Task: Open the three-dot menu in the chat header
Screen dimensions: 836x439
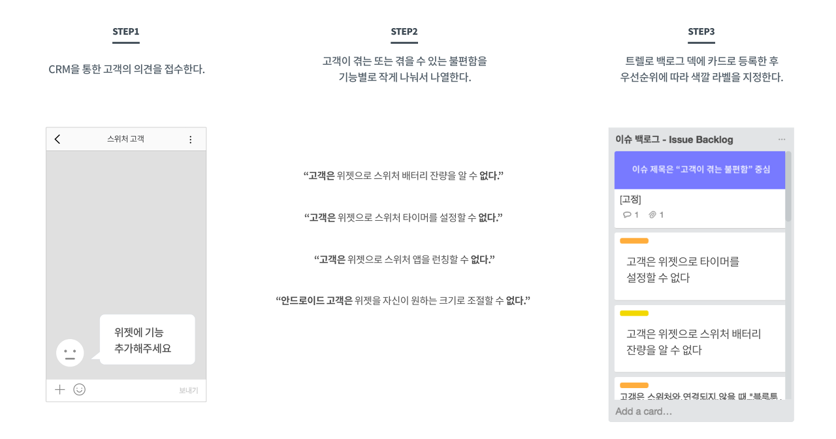Action: click(x=191, y=139)
